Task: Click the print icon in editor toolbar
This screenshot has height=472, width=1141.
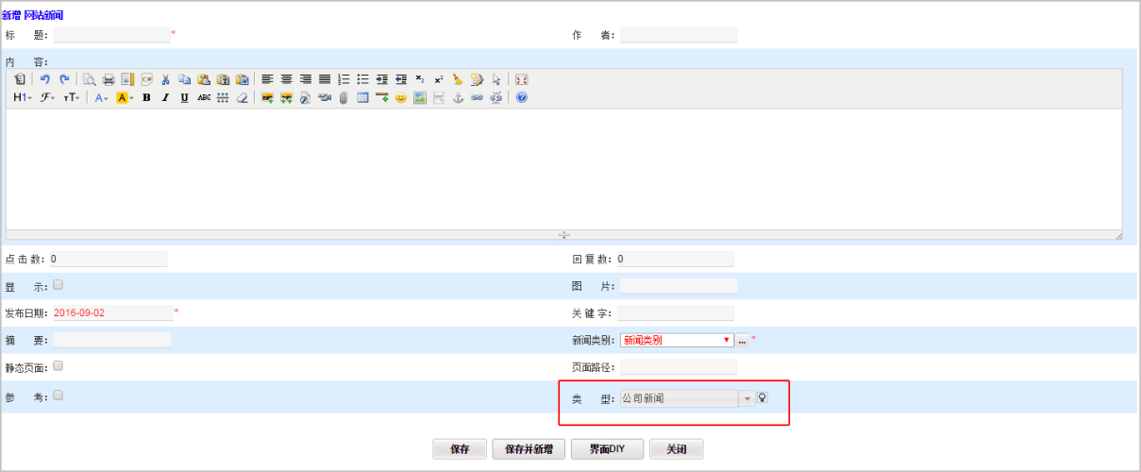Action: pos(109,79)
